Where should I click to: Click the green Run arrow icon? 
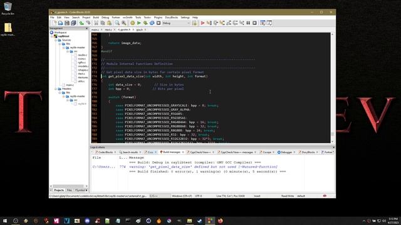pyautogui.click(x=139, y=23)
